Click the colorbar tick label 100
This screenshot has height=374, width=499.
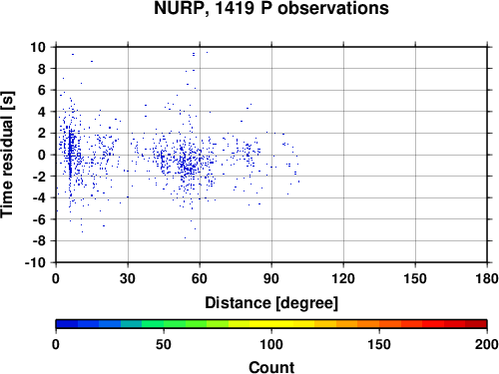point(271,344)
